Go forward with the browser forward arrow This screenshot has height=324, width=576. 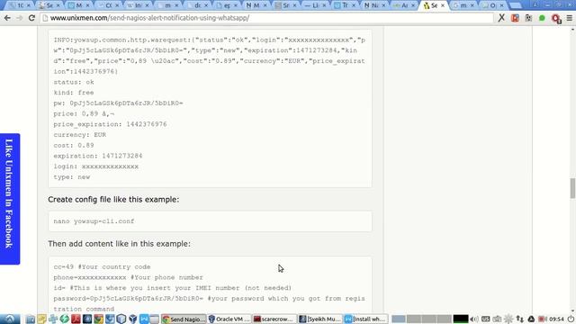point(20,18)
